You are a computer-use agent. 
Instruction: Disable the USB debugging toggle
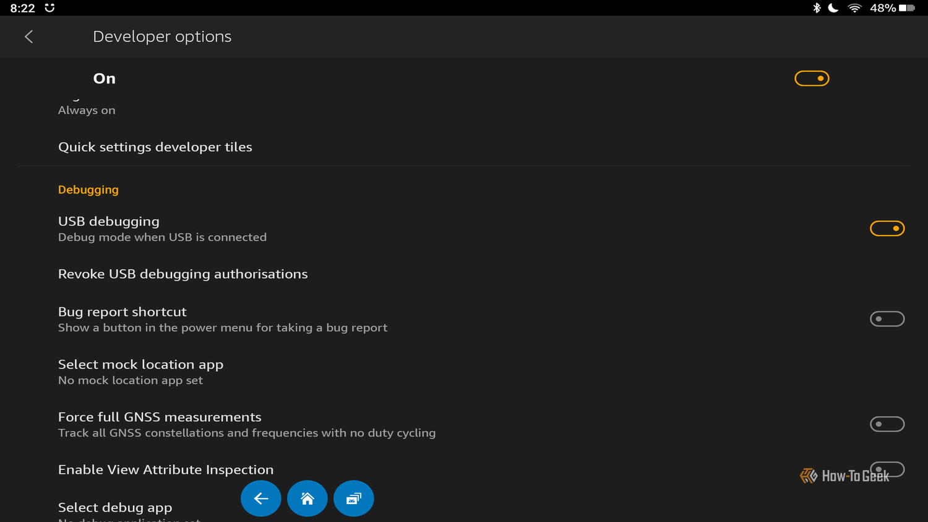887,228
